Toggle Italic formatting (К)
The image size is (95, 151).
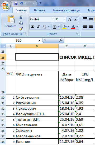click(39, 27)
